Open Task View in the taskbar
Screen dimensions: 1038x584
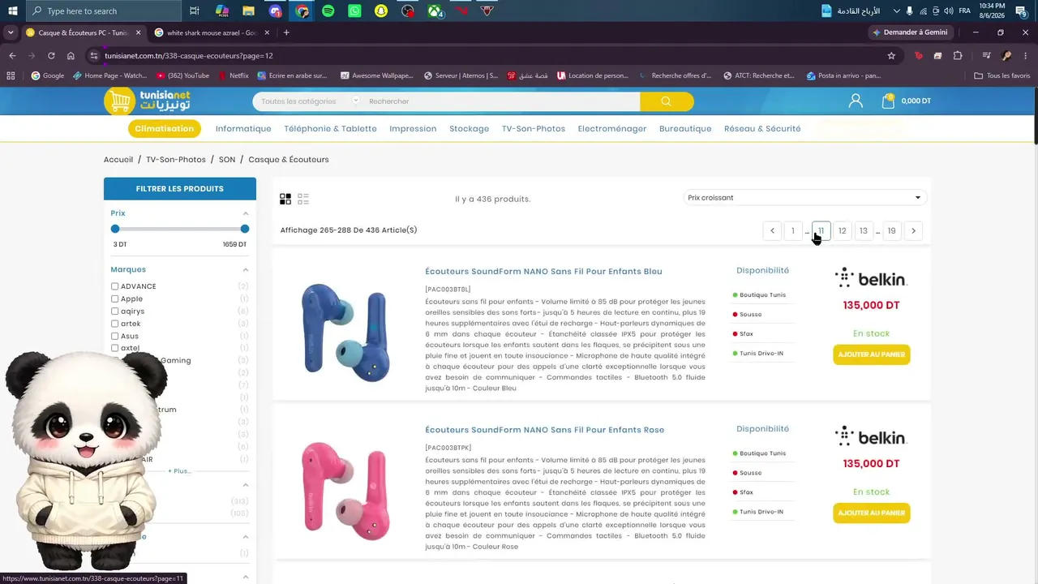pyautogui.click(x=195, y=11)
